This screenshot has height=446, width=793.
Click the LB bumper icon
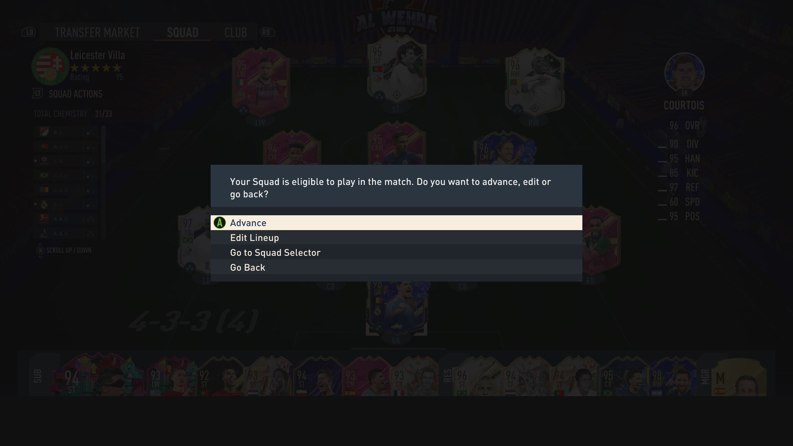click(29, 32)
